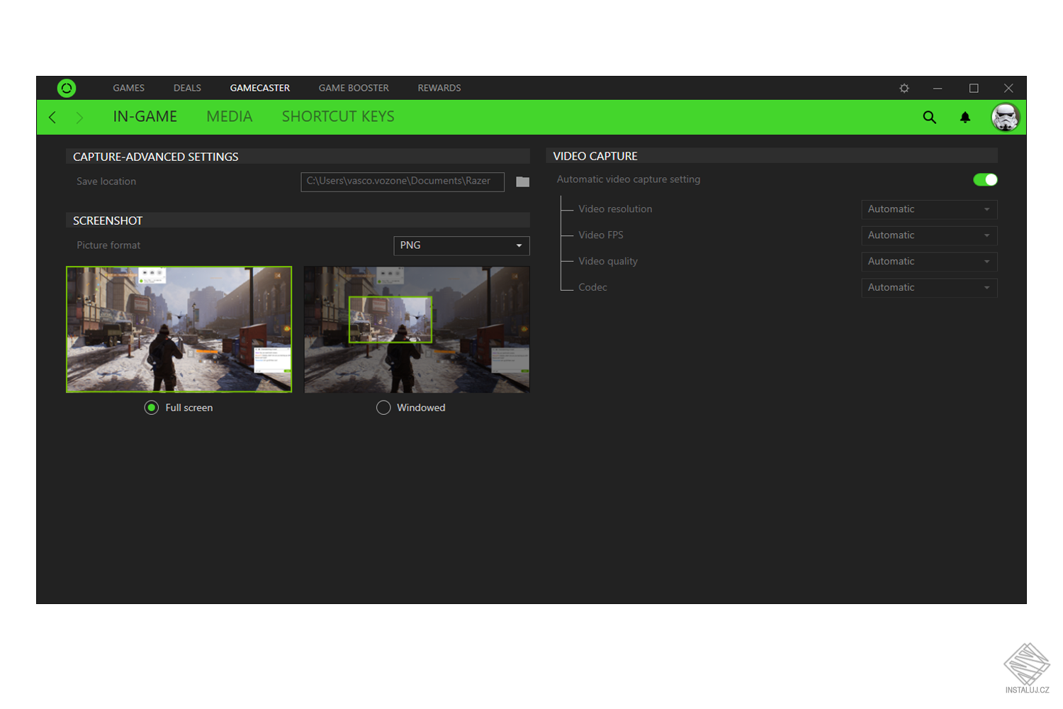Select the Full screen screenshot option
The height and width of the screenshot is (709, 1063).
coord(151,408)
